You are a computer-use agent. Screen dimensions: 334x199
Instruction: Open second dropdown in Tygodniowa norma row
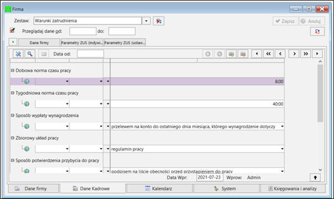(101, 104)
